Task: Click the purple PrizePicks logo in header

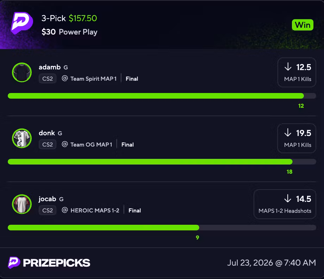Action: click(22, 23)
